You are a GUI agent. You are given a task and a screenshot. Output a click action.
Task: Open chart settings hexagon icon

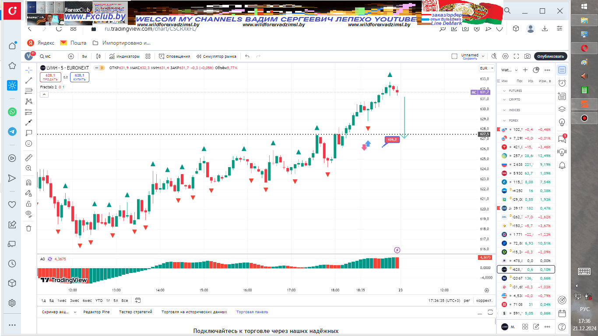[506, 56]
